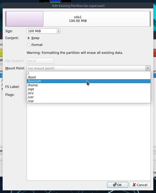
Task: Click the green check icon on OK
Action: click(114, 185)
